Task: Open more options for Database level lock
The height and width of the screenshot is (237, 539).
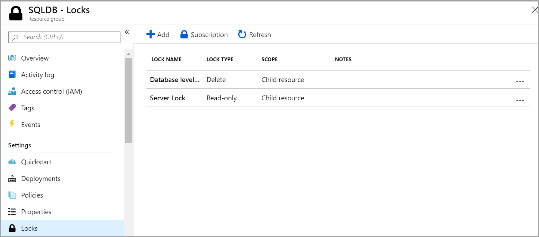Action: point(520,82)
